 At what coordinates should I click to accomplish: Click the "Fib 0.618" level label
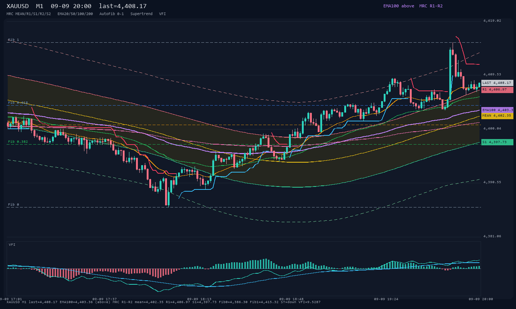tap(18, 103)
